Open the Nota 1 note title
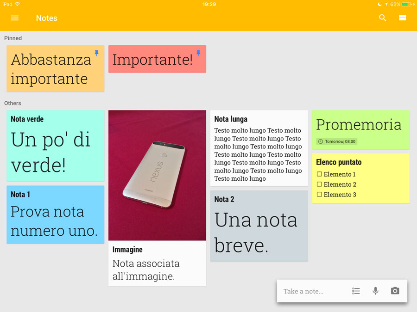Viewport: 417px width, 312px height. (20, 195)
